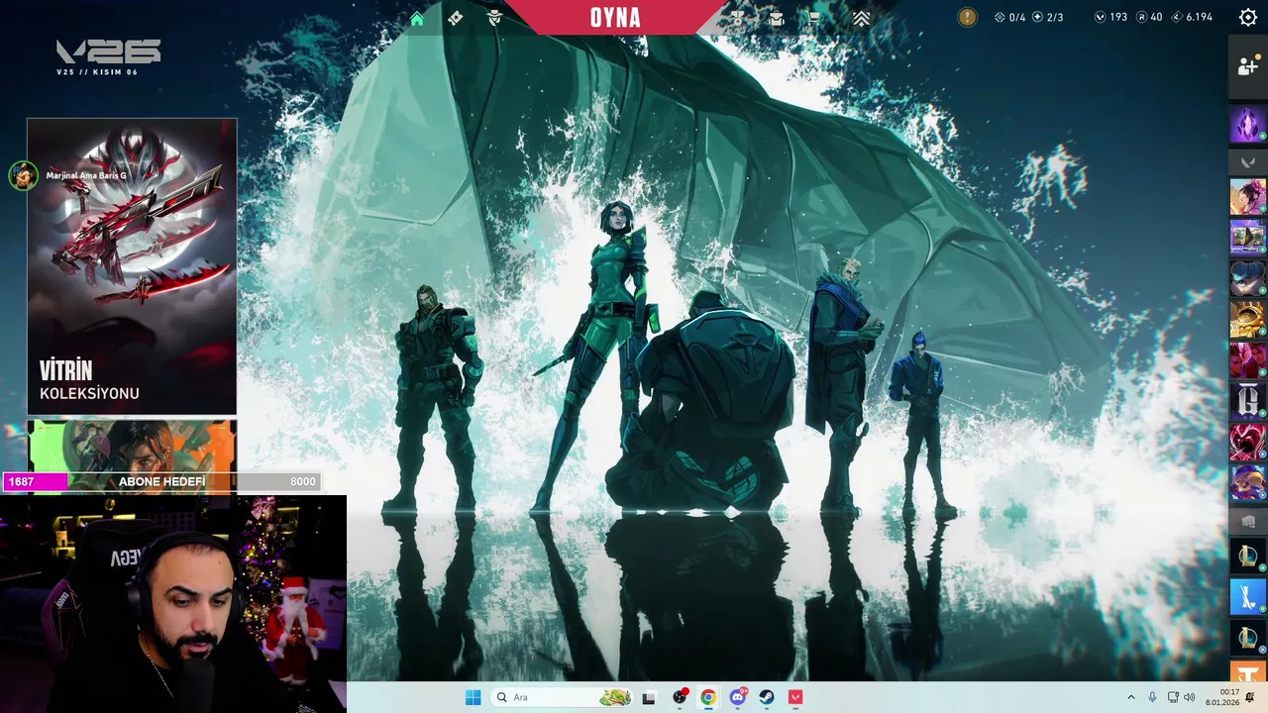Collapse the fist icon friends group header
This screenshot has width=1268, height=713.
pos(1248,520)
